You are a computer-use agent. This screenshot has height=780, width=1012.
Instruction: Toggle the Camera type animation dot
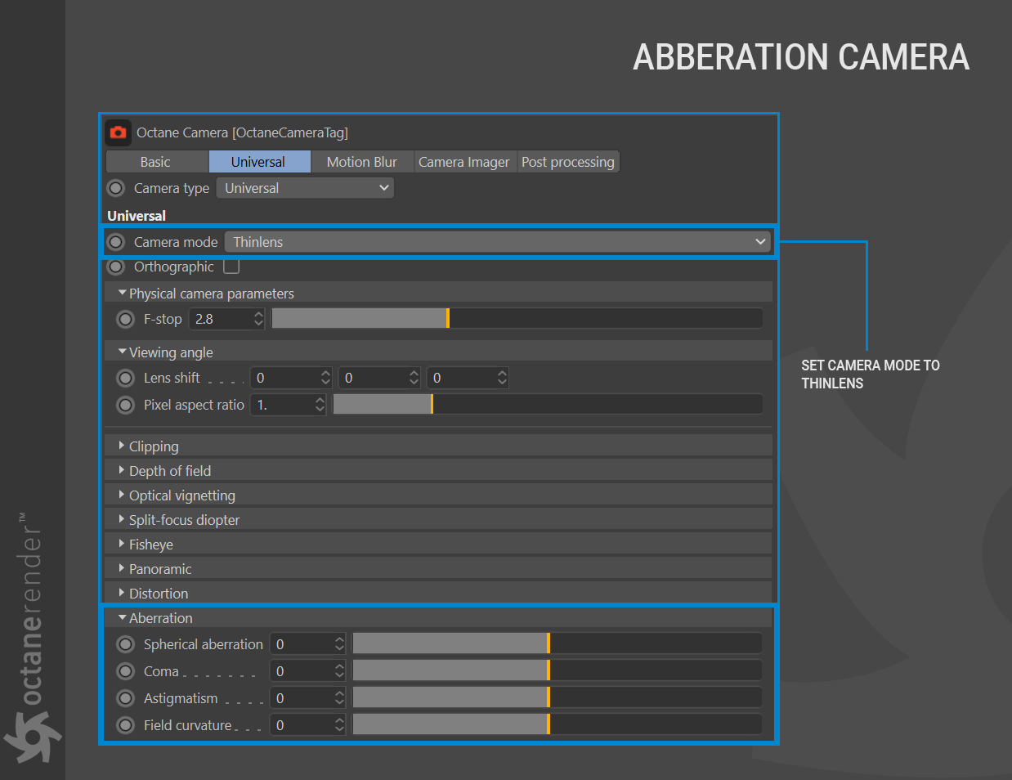click(x=116, y=188)
